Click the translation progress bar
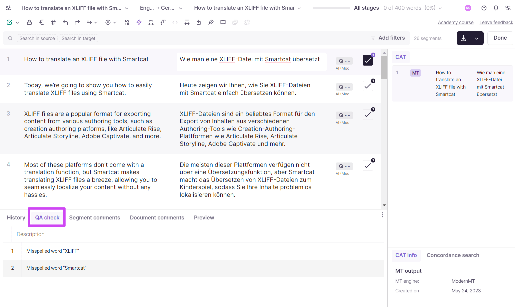This screenshot has width=515, height=307. pos(331,8)
